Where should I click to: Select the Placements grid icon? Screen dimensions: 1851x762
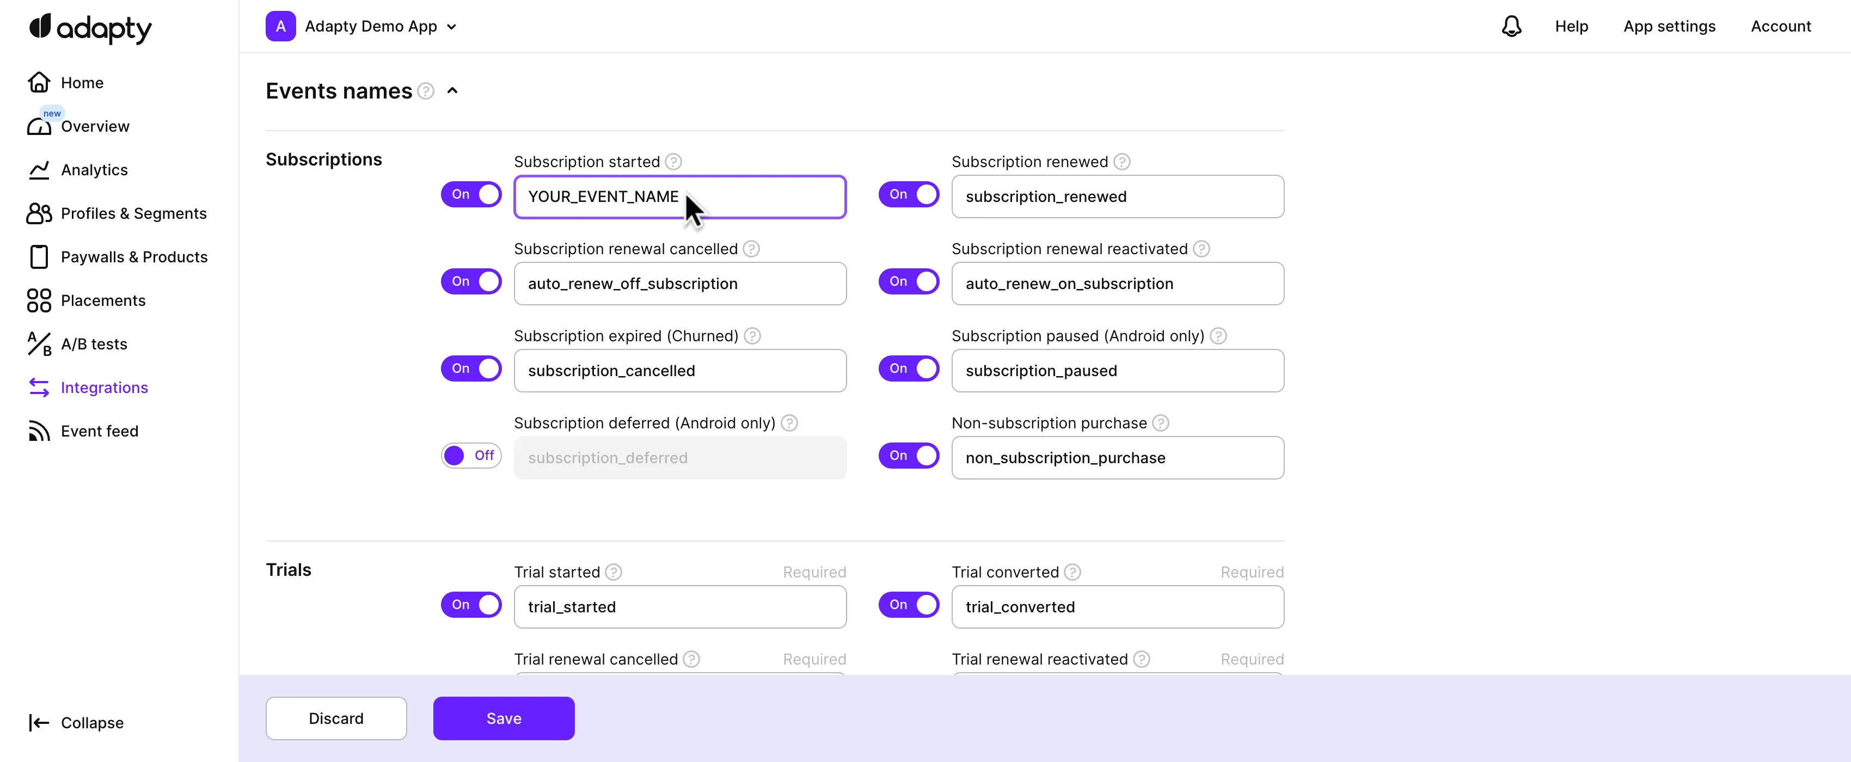pyautogui.click(x=39, y=300)
